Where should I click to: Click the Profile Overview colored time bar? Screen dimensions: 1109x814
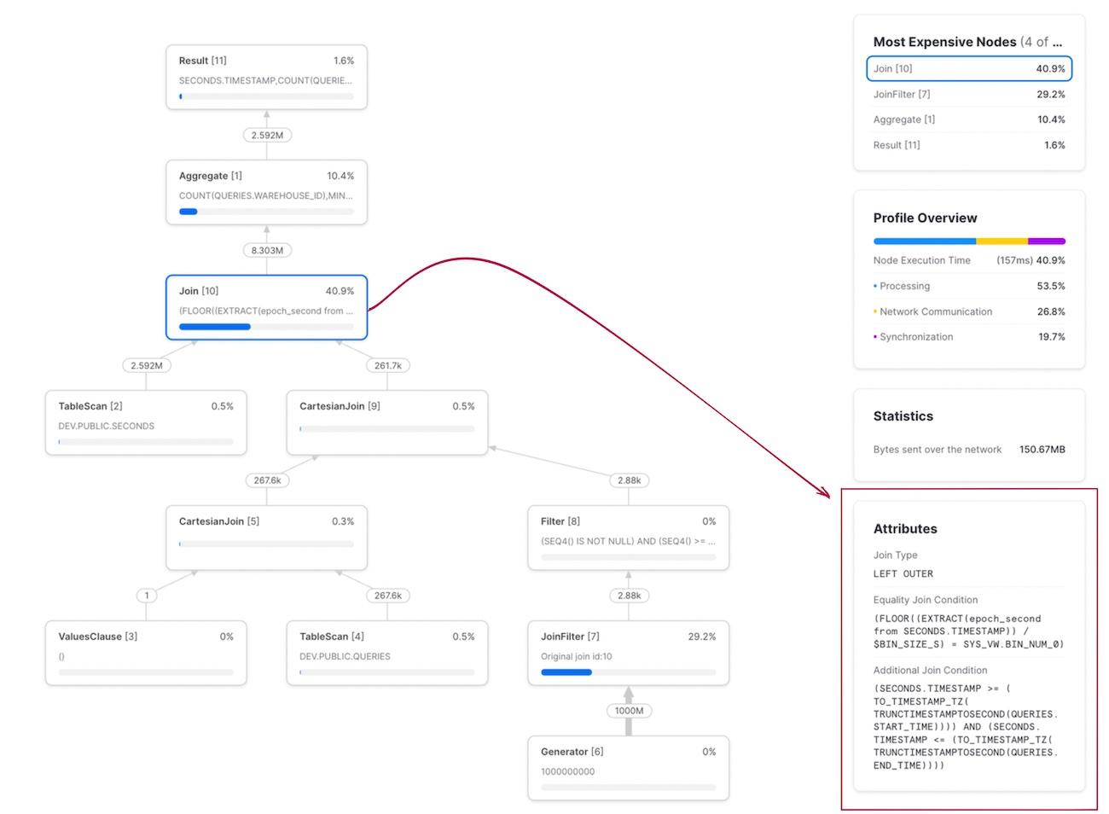click(969, 241)
